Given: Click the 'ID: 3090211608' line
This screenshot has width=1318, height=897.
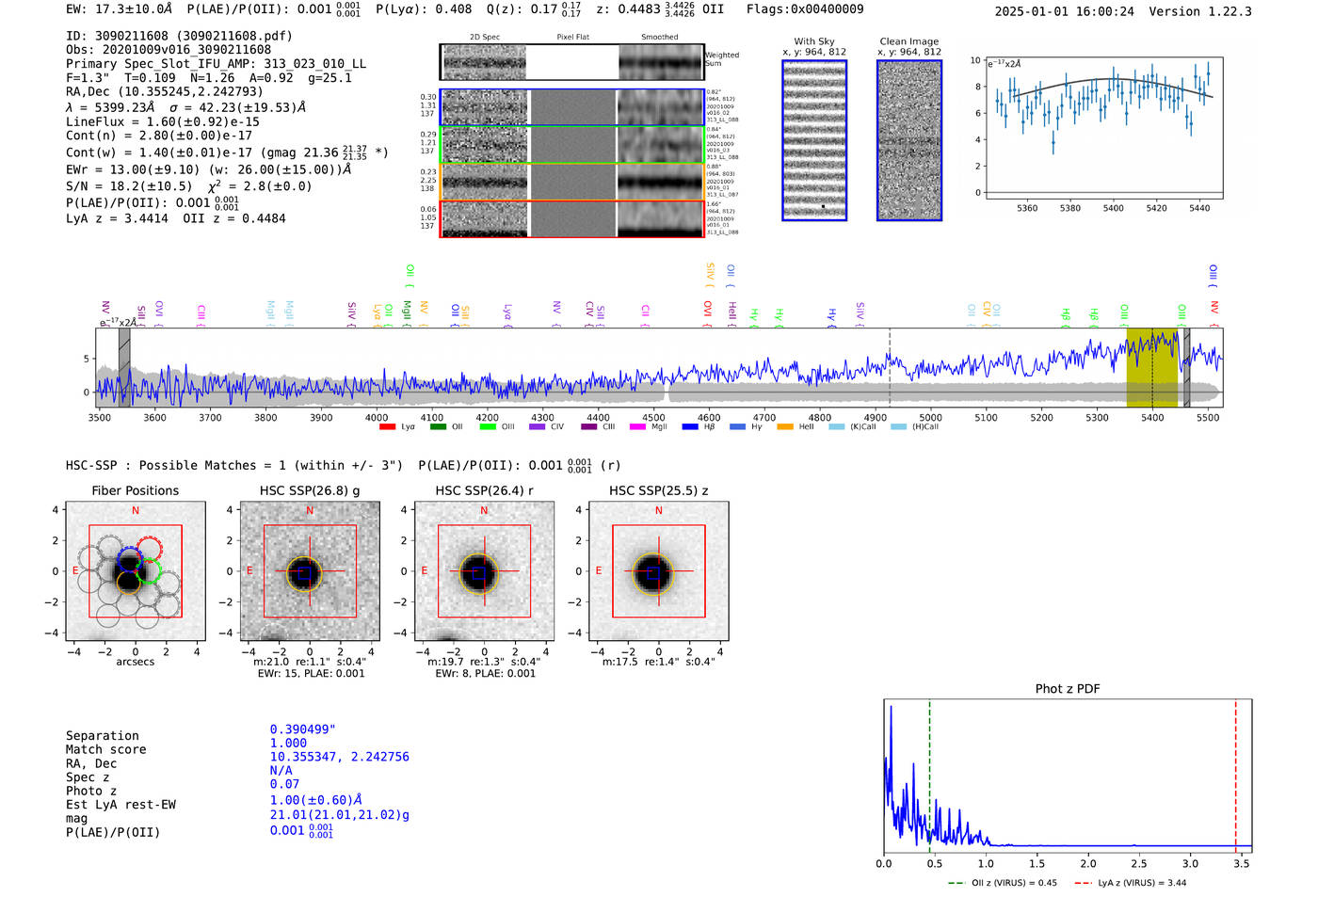Looking at the screenshot, I should 179,36.
